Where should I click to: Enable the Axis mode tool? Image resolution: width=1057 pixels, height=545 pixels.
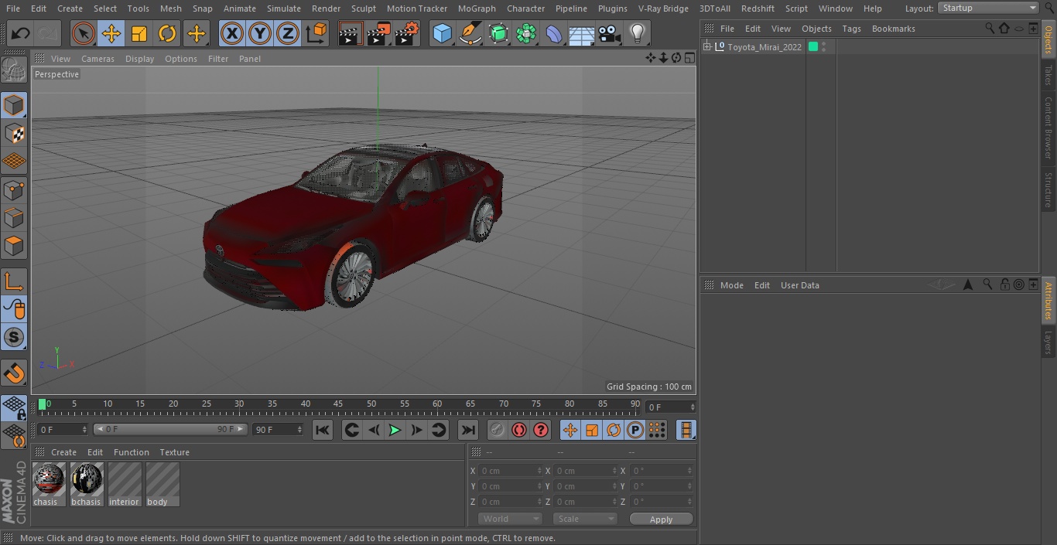tap(14, 281)
